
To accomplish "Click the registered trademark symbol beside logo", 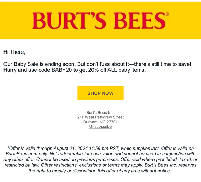I will click(x=167, y=14).
